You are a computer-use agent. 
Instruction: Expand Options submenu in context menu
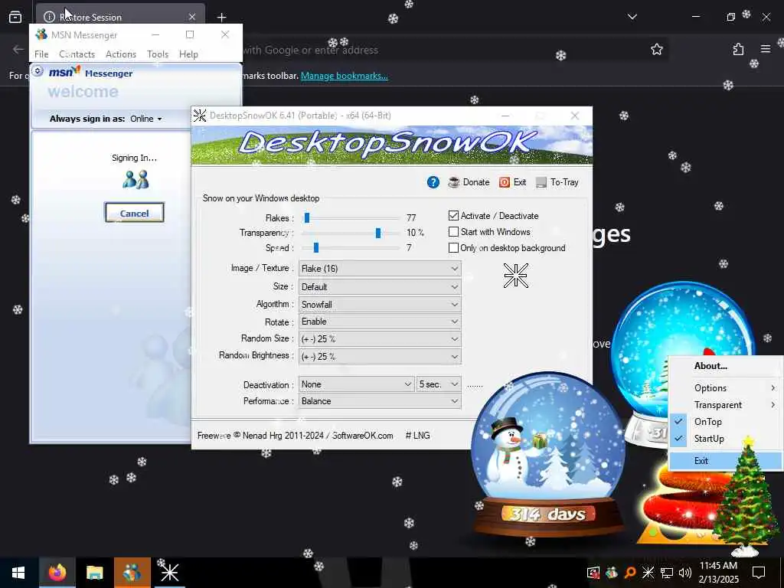coord(726,388)
